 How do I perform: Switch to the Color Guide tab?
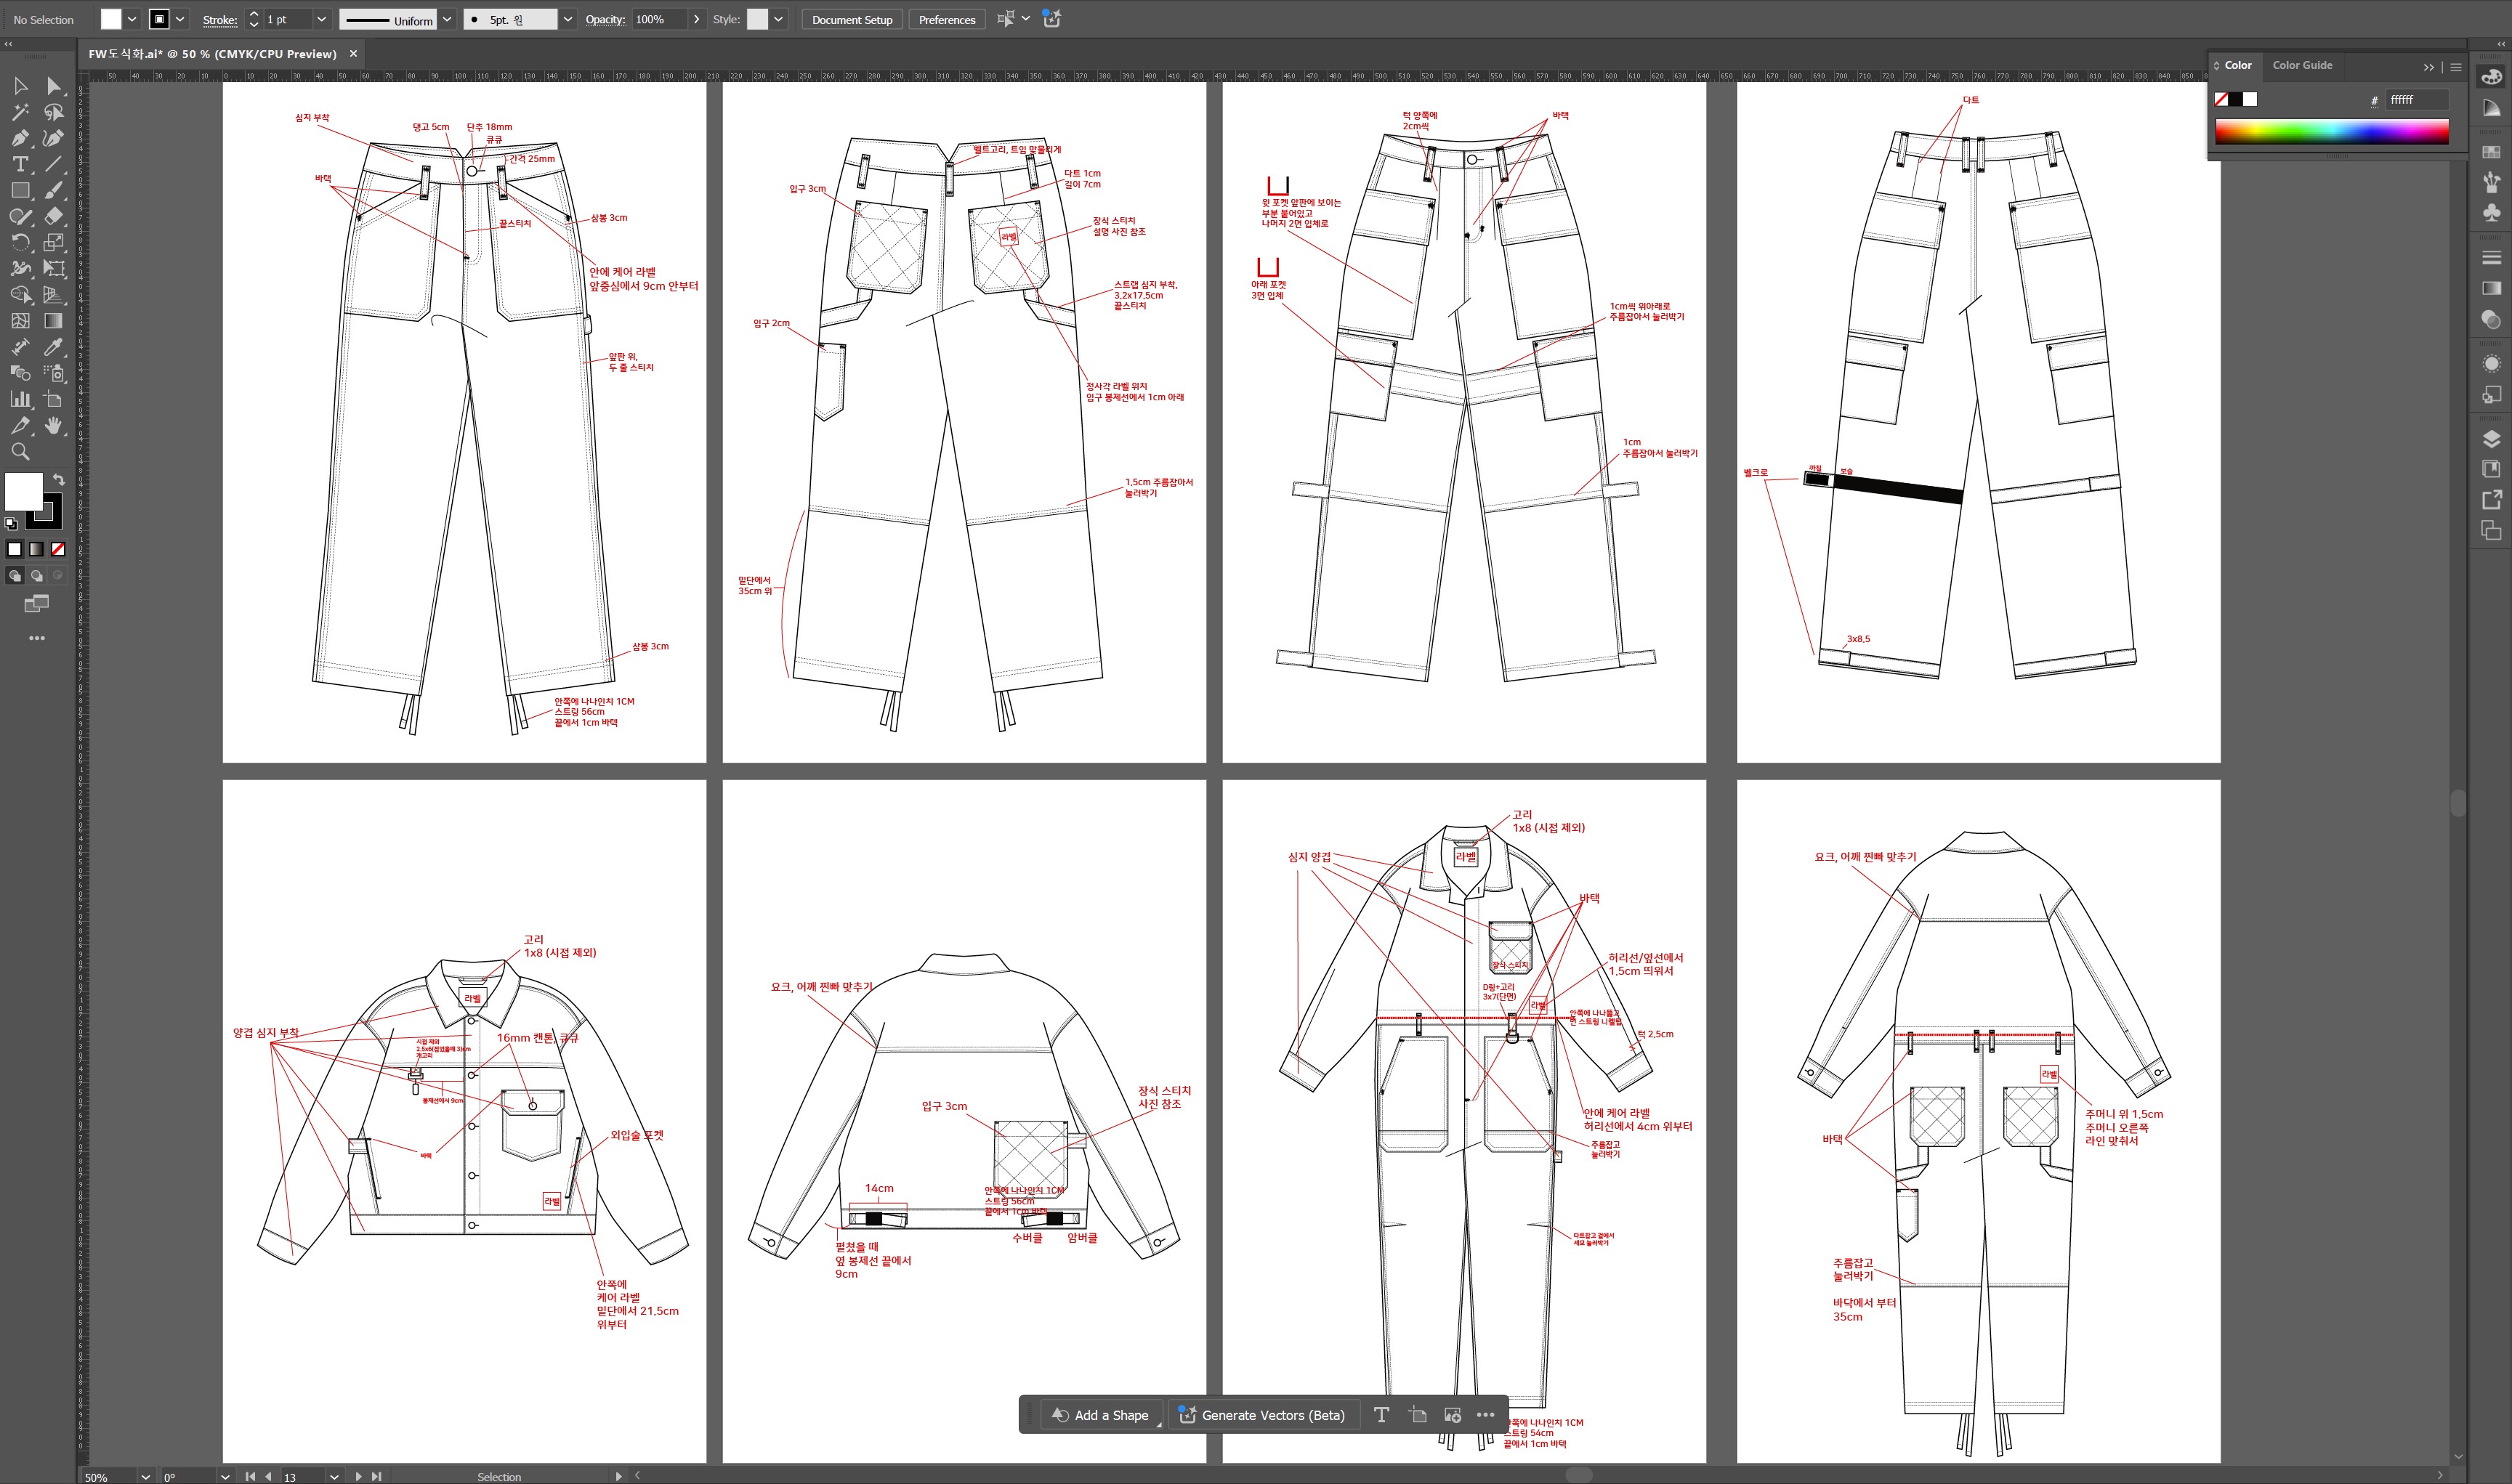point(2302,65)
